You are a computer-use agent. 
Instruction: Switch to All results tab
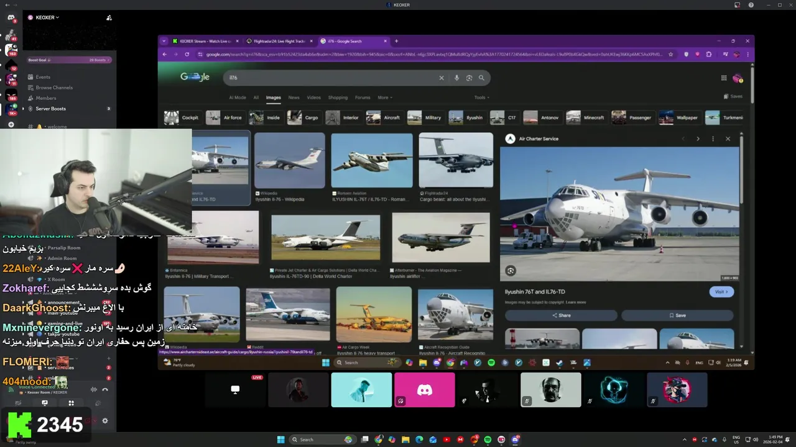(x=256, y=97)
